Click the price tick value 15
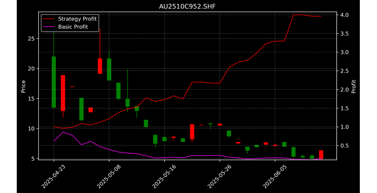Viewport: 377px width, 193px height. click(31, 99)
